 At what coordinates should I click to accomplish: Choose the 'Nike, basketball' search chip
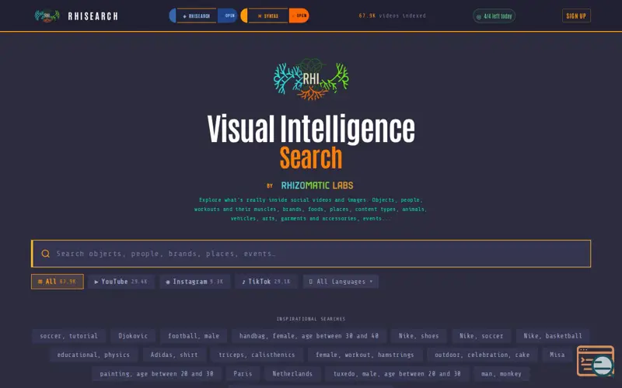tap(553, 336)
